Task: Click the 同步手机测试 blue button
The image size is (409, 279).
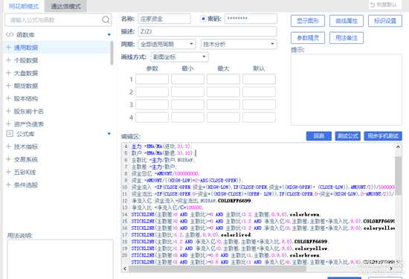Action: (383, 136)
